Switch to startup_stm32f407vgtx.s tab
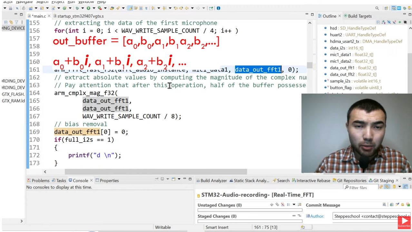The height and width of the screenshot is (232, 412). pos(80,16)
